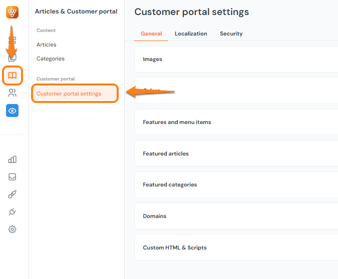338x279 pixels.
Task: Switch to the Security tab
Action: tap(231, 33)
